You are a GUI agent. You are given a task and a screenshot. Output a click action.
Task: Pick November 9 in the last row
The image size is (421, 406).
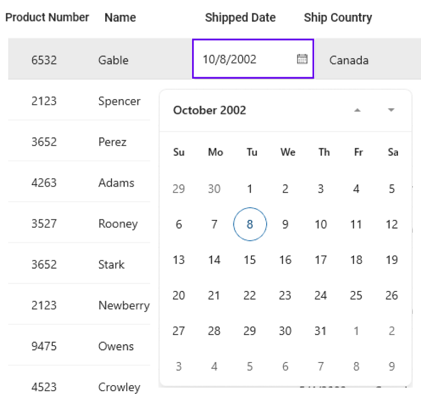(392, 367)
